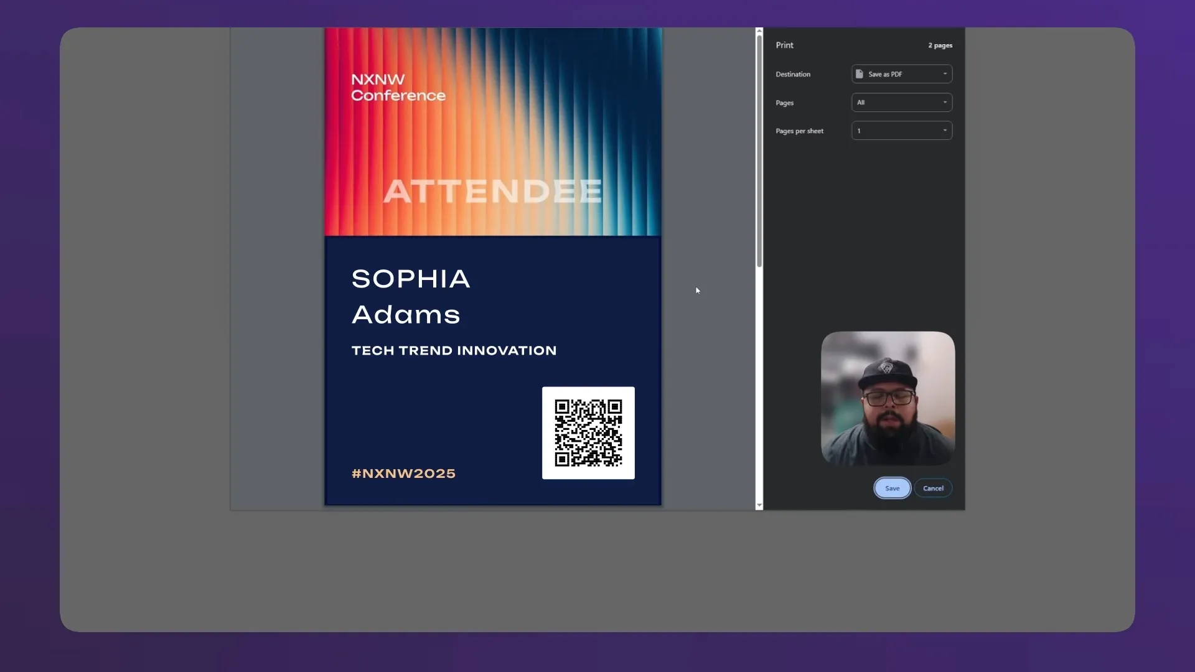Click the print preview scrollbar thumb
The height and width of the screenshot is (672, 1195).
[x=759, y=151]
